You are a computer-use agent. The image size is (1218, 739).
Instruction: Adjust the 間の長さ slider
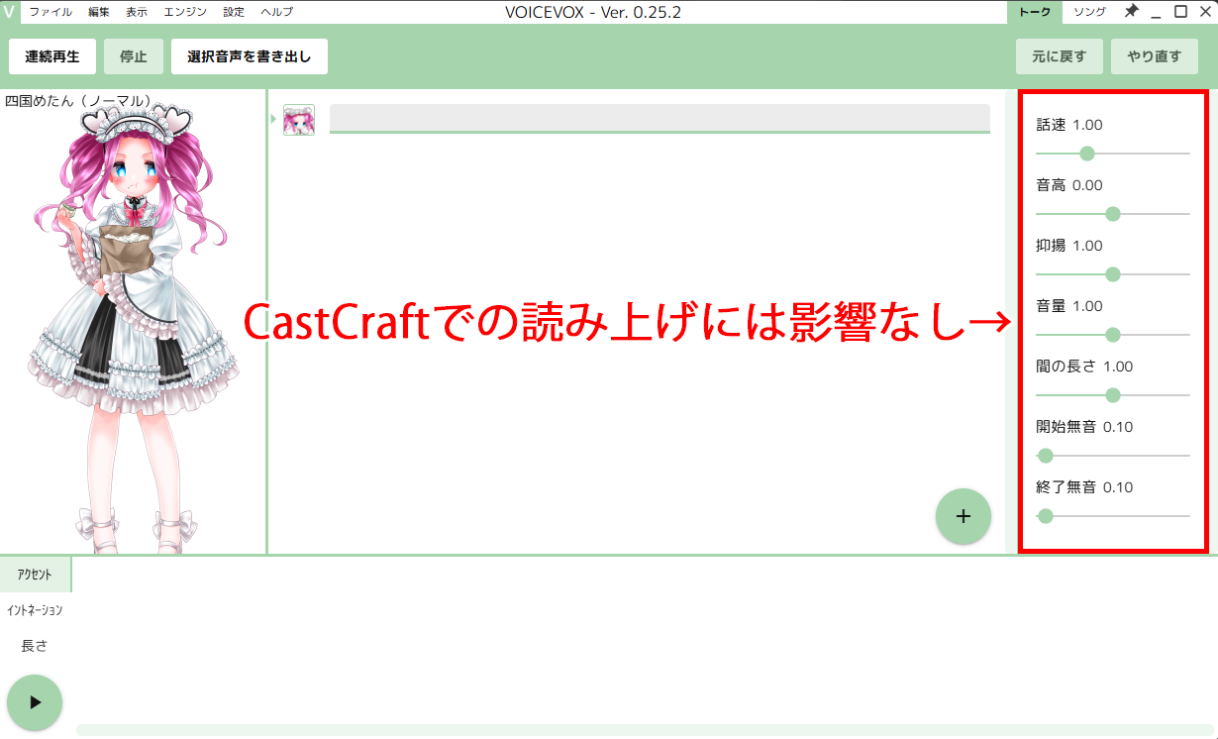coord(1112,395)
